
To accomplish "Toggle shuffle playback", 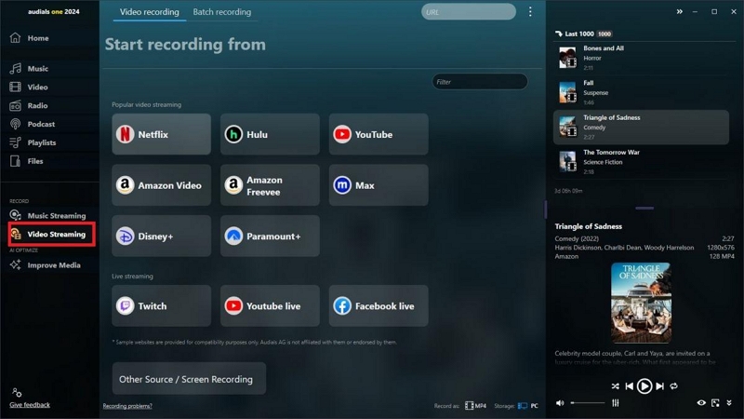I will click(x=615, y=386).
